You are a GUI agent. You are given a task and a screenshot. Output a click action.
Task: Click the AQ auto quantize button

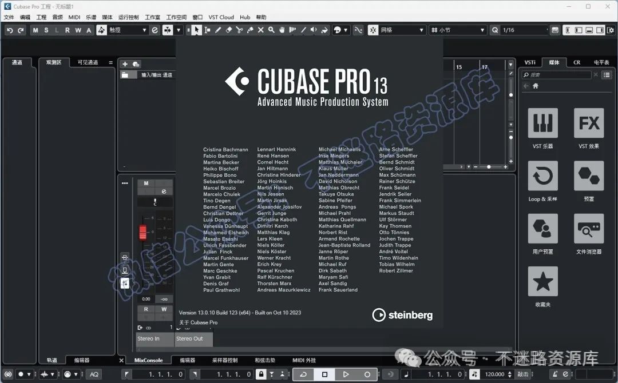pos(94,374)
